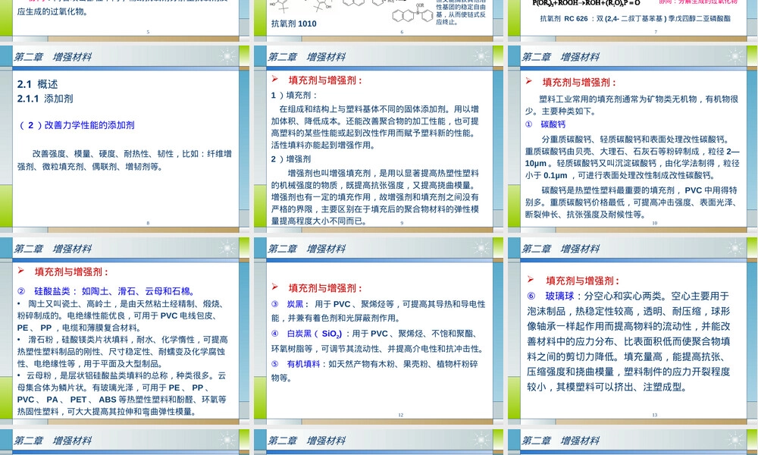Viewport: 758px width, 455px height.
Task: Click '第二章 增强材料' title on slide 8
Action: (53, 57)
